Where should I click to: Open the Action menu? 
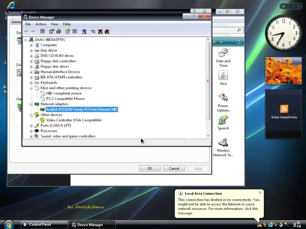tap(41, 24)
